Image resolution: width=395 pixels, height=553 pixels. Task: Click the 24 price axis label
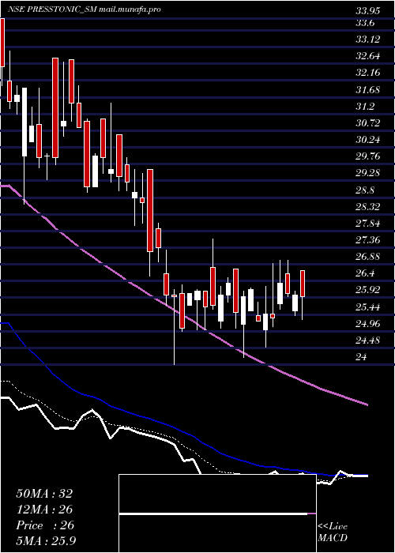click(x=362, y=357)
